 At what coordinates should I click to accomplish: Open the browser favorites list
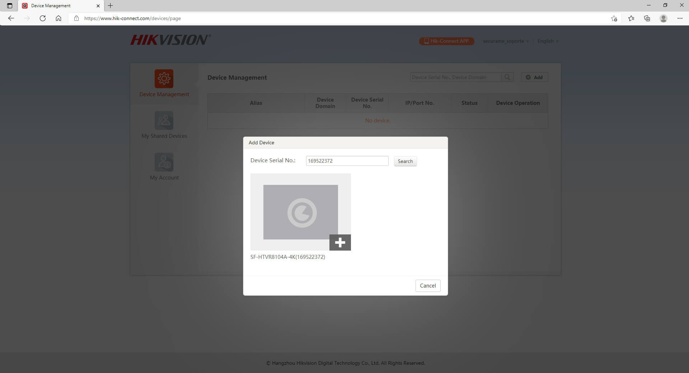pos(631,18)
